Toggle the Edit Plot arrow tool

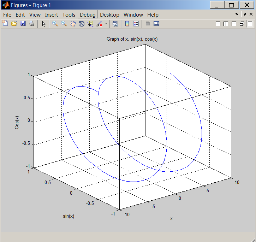pyautogui.click(x=44, y=24)
